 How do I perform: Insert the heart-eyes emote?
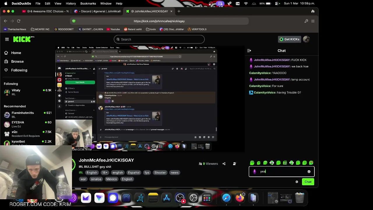pyautogui.click(x=311, y=163)
